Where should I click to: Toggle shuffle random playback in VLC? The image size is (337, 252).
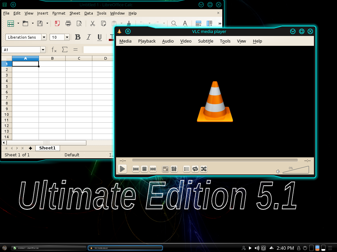(x=204, y=169)
